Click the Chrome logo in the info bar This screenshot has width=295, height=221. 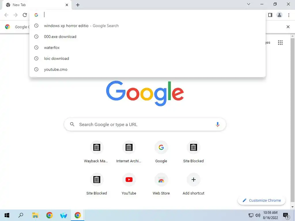[x=7, y=27]
